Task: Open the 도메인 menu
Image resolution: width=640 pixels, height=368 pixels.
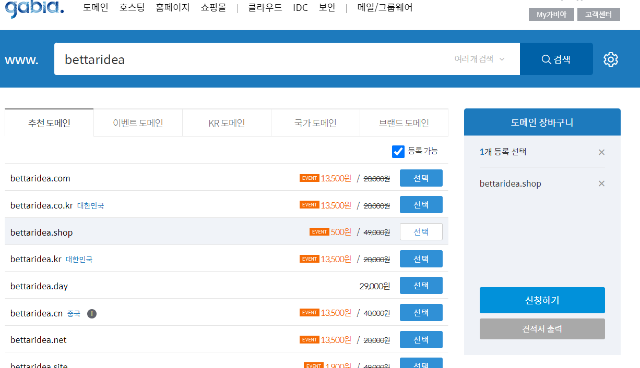Action: (96, 8)
